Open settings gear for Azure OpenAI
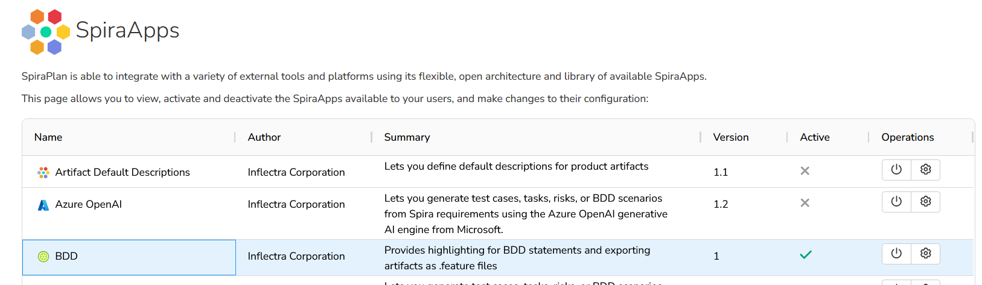This screenshot has height=285, width=982. (925, 202)
